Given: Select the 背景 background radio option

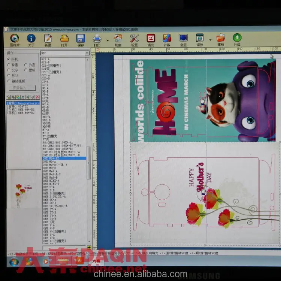Looking at the screenshot, I should pos(13,65).
